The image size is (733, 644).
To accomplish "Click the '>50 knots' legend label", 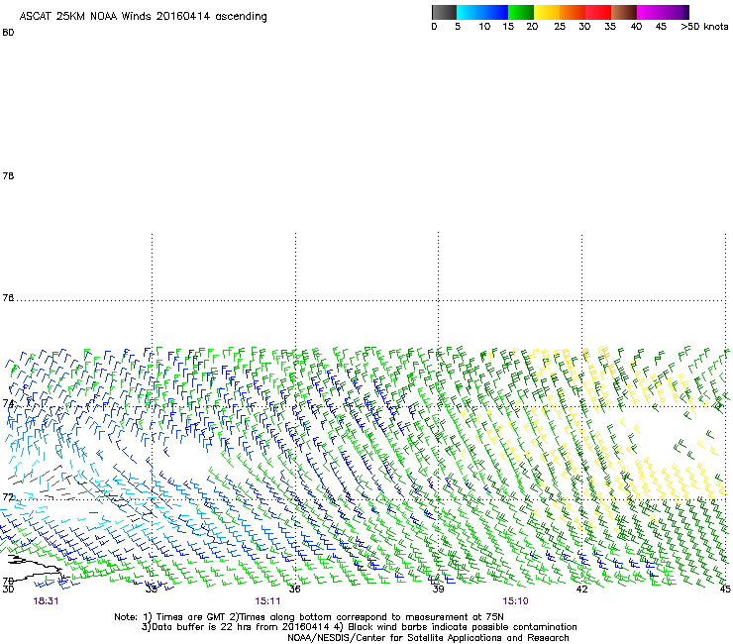I will (704, 27).
